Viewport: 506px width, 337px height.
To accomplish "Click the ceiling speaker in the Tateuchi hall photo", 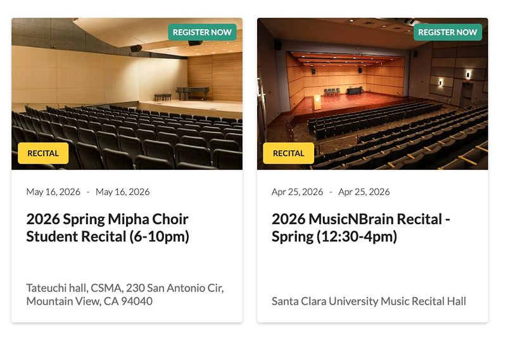I will click(x=136, y=48).
